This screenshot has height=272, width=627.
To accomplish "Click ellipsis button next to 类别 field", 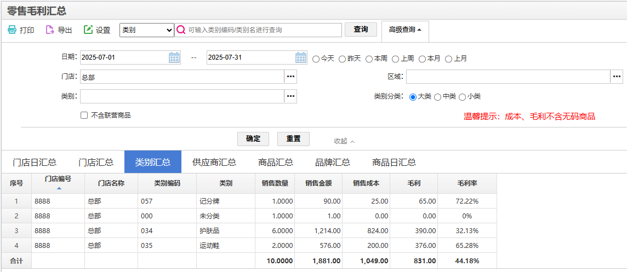I will pyautogui.click(x=290, y=96).
